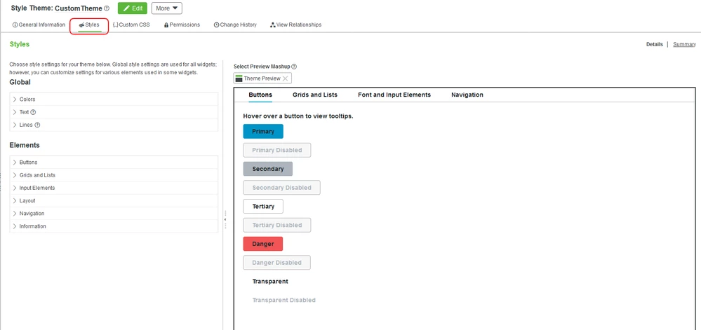The width and height of the screenshot is (701, 330).
Task: Click the help icon next to Lines
Action: pos(37,125)
